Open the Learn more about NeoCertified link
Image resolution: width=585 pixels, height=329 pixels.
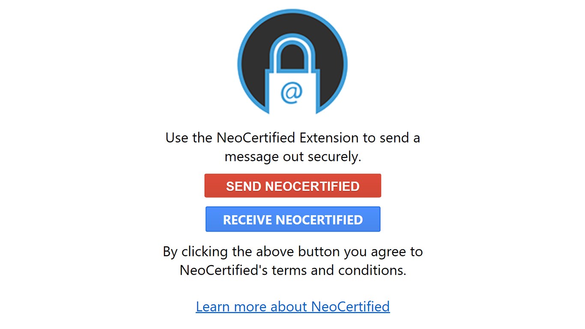tap(292, 306)
